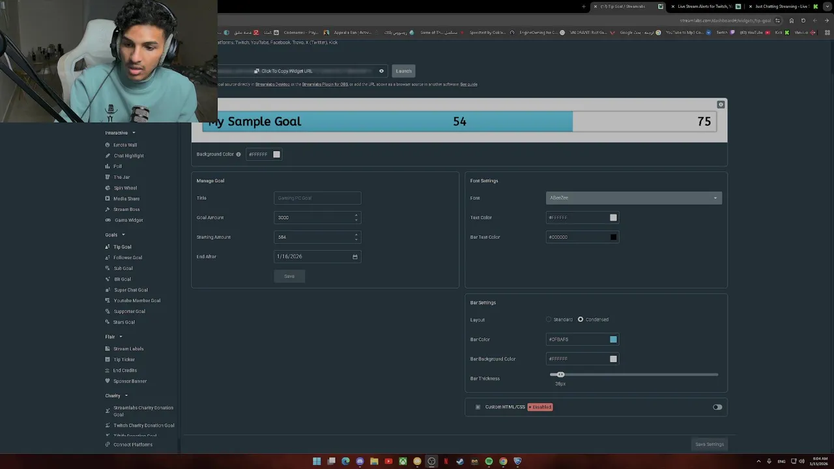
Task: Show hidden system tray icons
Action: pos(760,461)
